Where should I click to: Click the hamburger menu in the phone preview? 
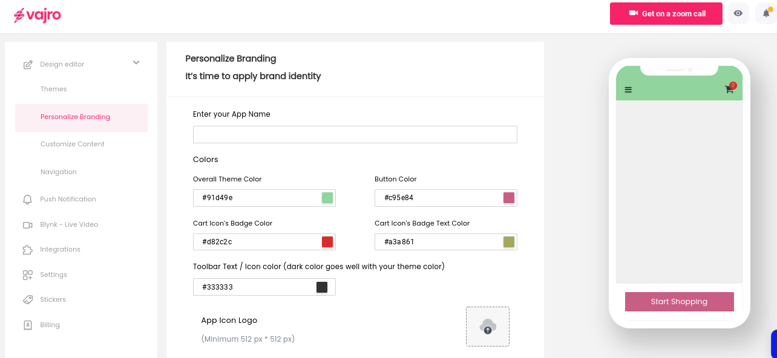(x=628, y=89)
